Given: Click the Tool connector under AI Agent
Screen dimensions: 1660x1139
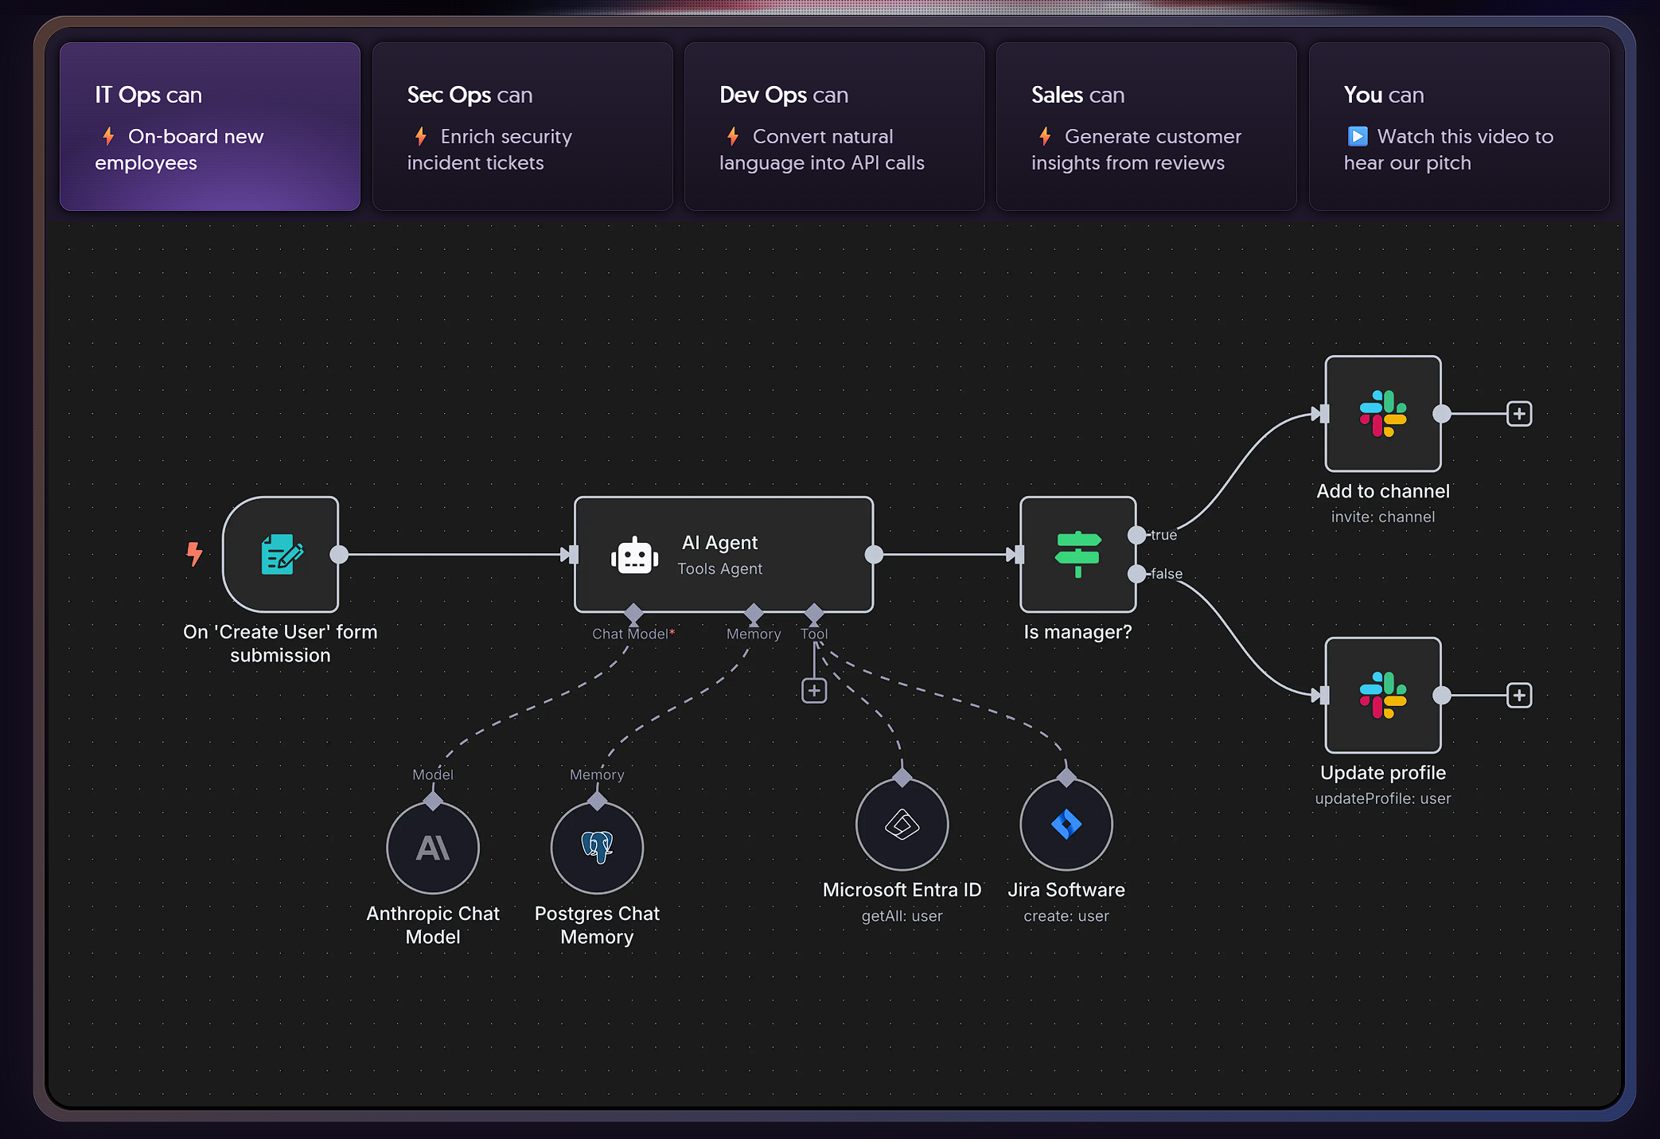Looking at the screenshot, I should (x=813, y=613).
